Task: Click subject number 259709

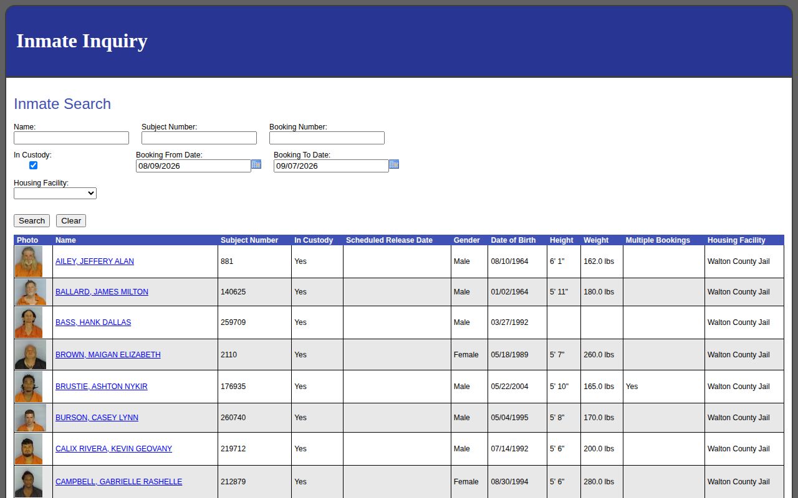Action: [233, 322]
